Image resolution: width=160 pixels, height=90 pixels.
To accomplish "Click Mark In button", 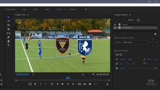I will [41, 84].
